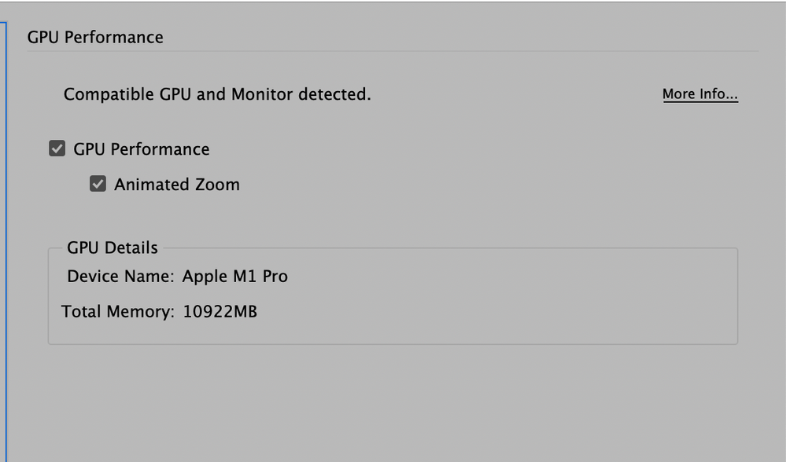Click the GPU Details group title
786x462 pixels.
(x=113, y=248)
